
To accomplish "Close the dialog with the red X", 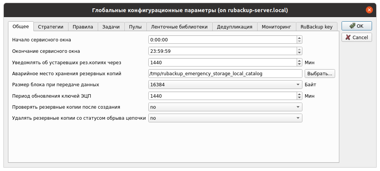I will click(369, 10).
